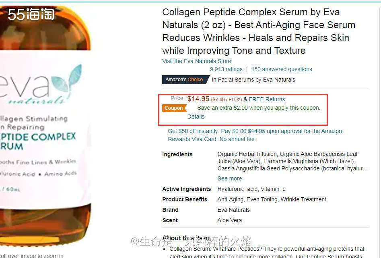This screenshot has height=258, width=381.
Task: Click the Amazon's Choice badge
Action: click(185, 80)
